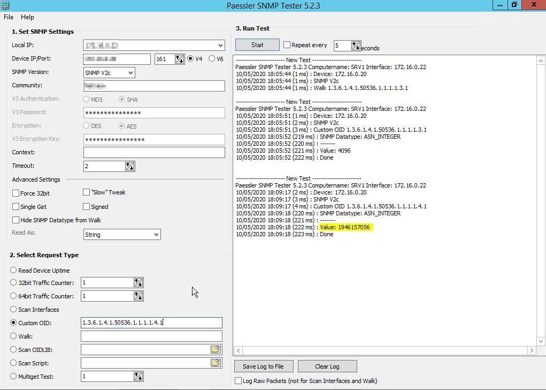
Task: Select the Walk radio button
Action: (13, 336)
